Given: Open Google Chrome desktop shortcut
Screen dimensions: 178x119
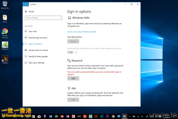Looking at the screenshot, I should tap(5, 33).
